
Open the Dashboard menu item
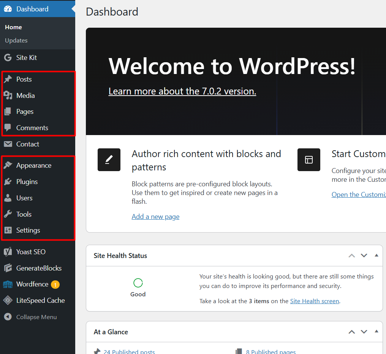click(37, 9)
